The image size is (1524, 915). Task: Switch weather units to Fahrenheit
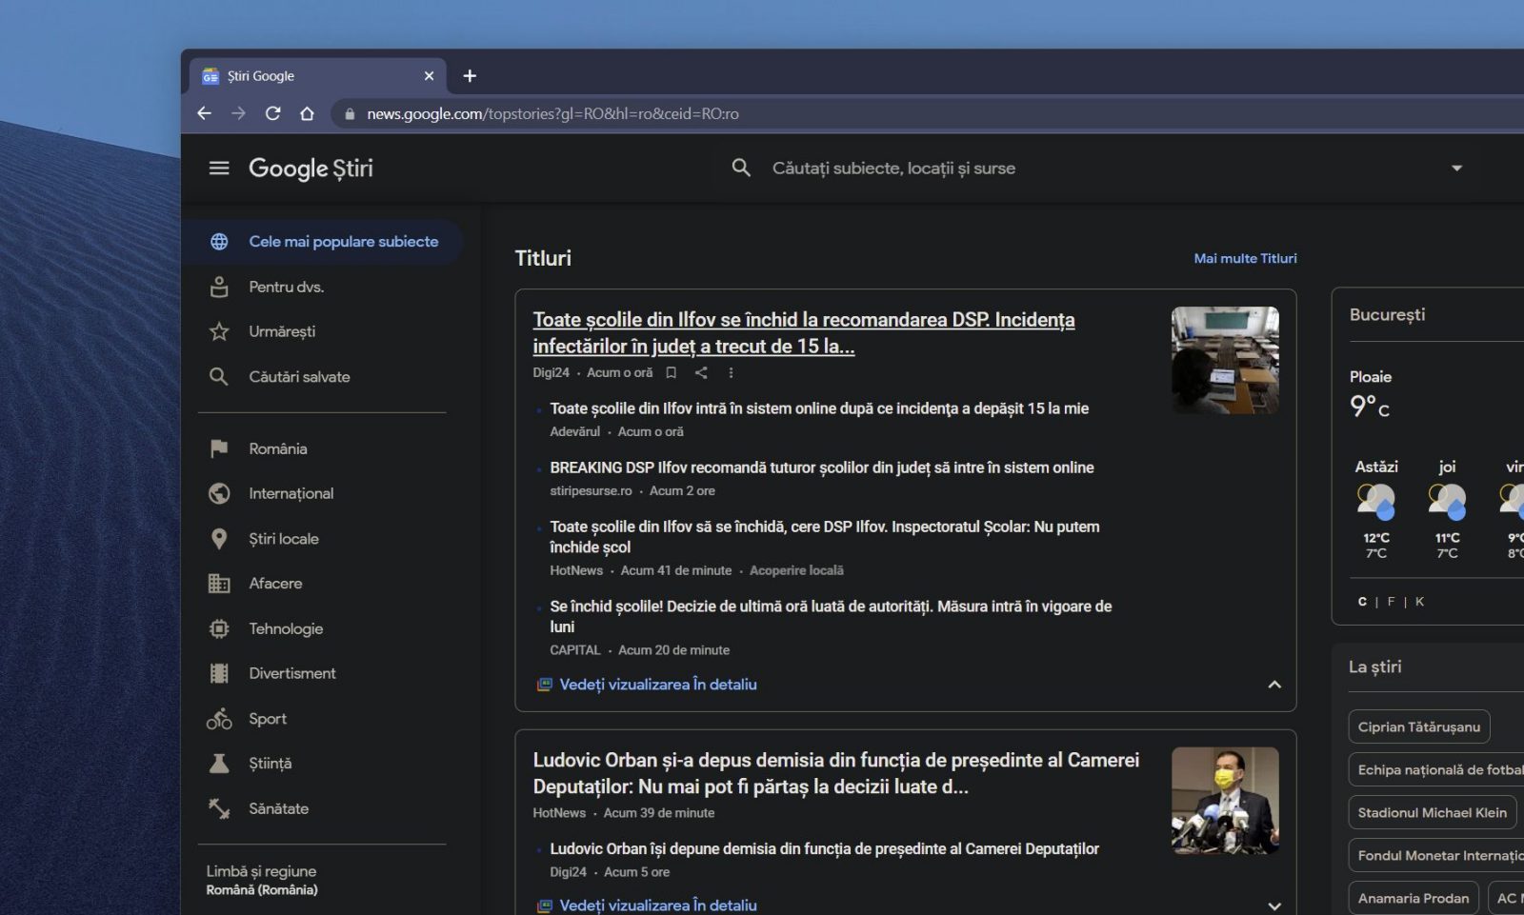point(1391,602)
